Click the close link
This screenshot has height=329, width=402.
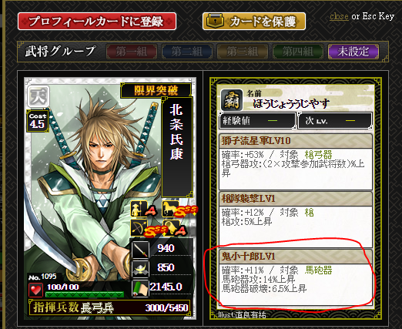pyautogui.click(x=339, y=16)
